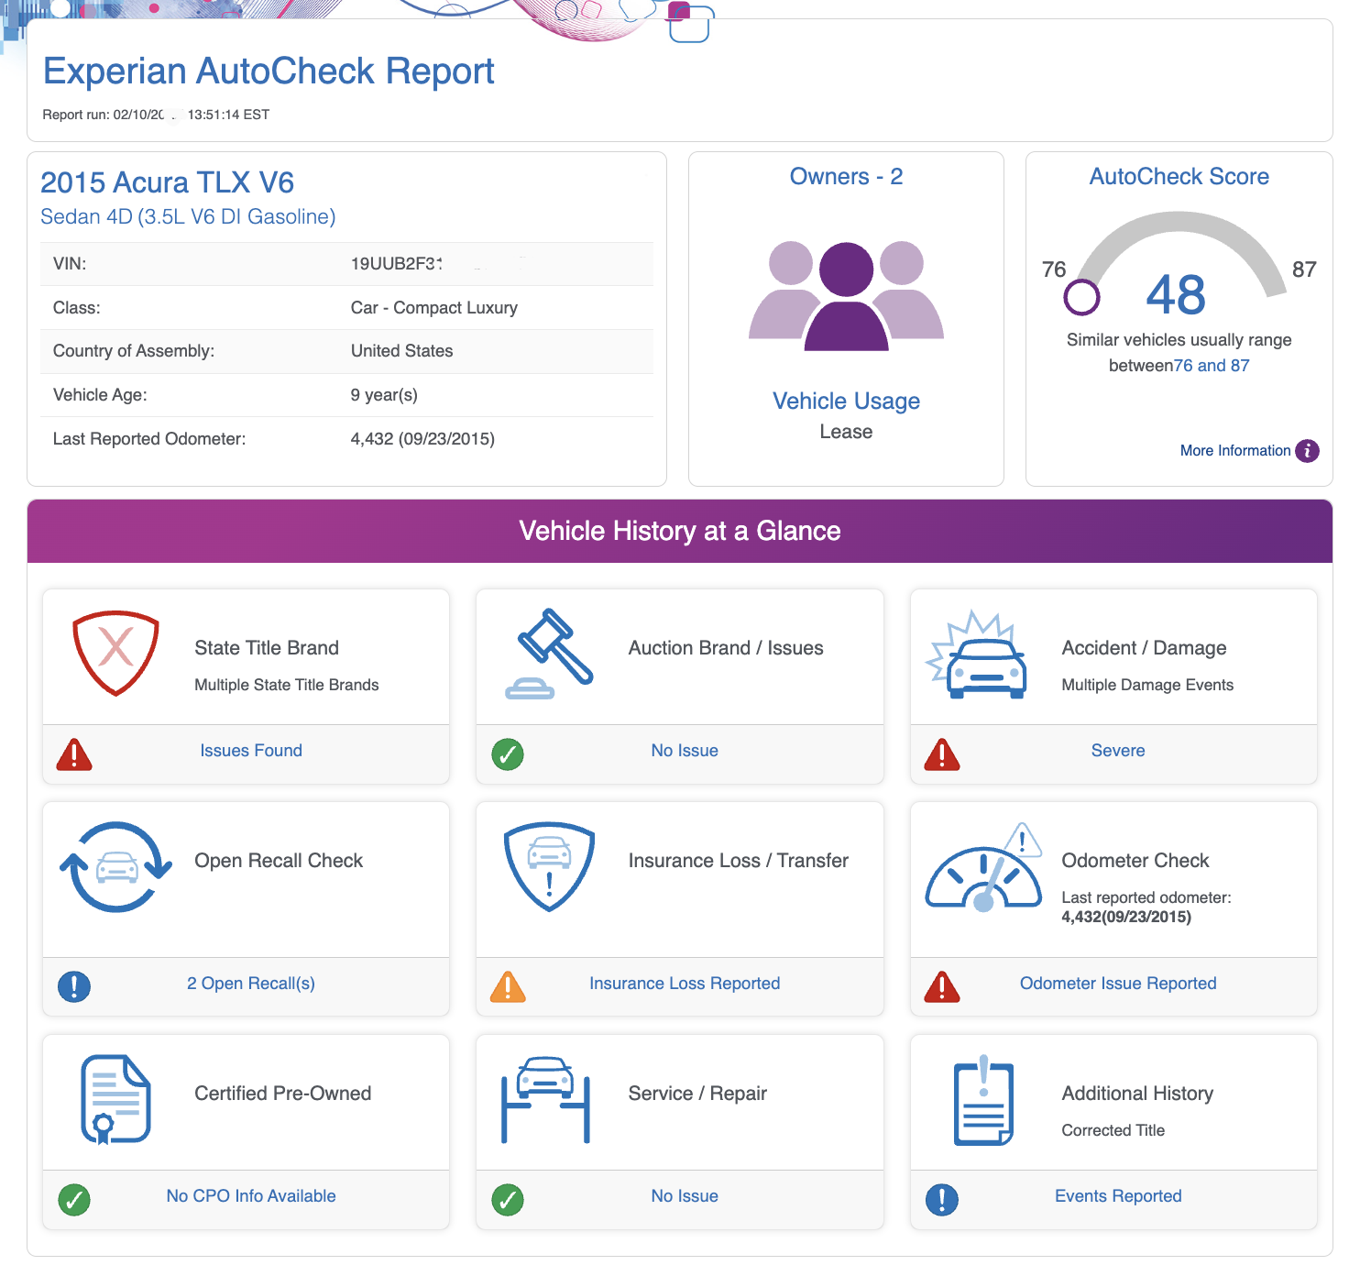
Task: Open the More Information info tooltip
Action: coord(1306,451)
